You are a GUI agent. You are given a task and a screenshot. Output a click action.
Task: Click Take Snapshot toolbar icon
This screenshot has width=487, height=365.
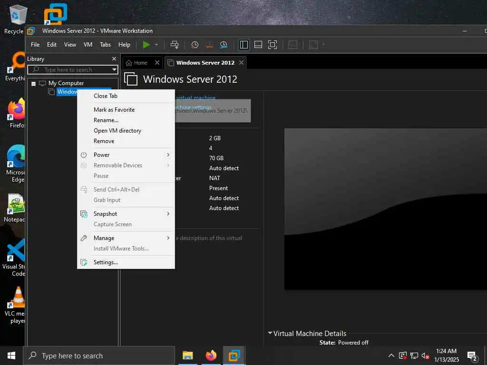[195, 45]
